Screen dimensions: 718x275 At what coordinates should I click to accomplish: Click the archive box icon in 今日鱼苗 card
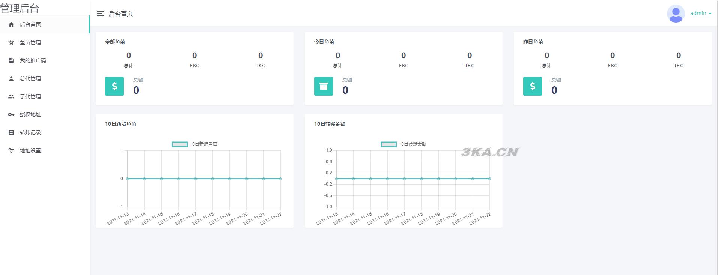pos(324,86)
